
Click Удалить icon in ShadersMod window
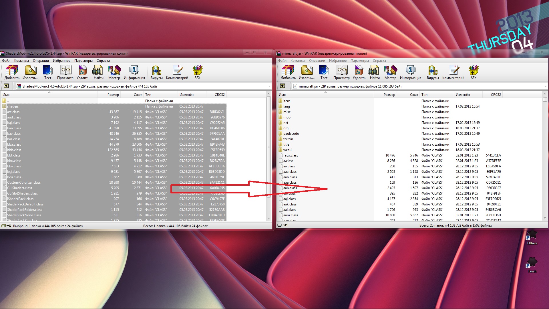click(x=83, y=72)
